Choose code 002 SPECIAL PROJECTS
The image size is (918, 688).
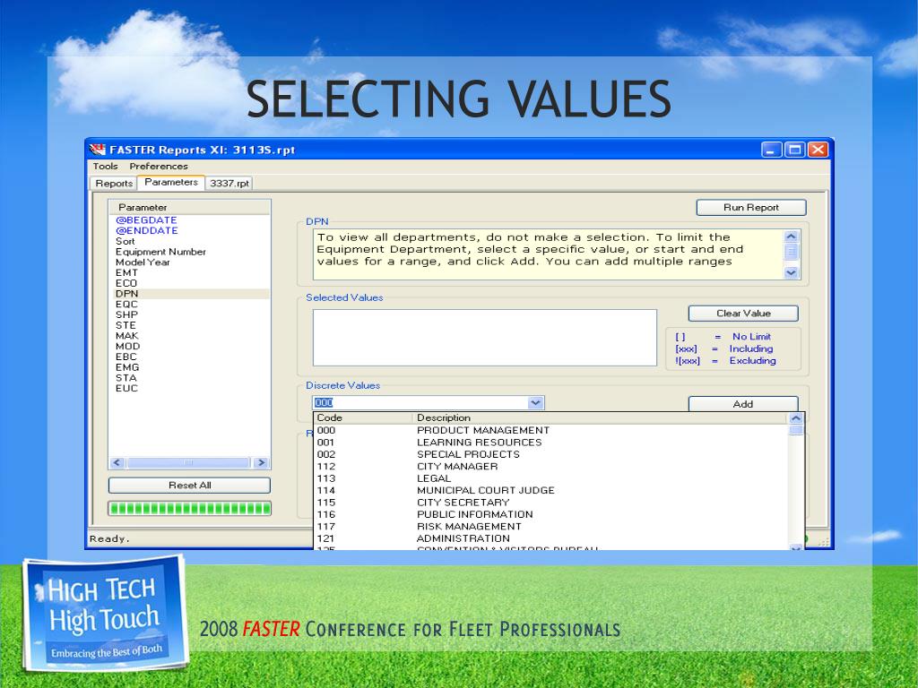551,454
